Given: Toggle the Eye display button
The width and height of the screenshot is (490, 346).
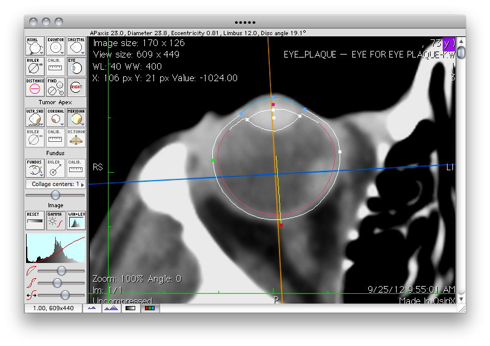Looking at the screenshot, I should 76,67.
